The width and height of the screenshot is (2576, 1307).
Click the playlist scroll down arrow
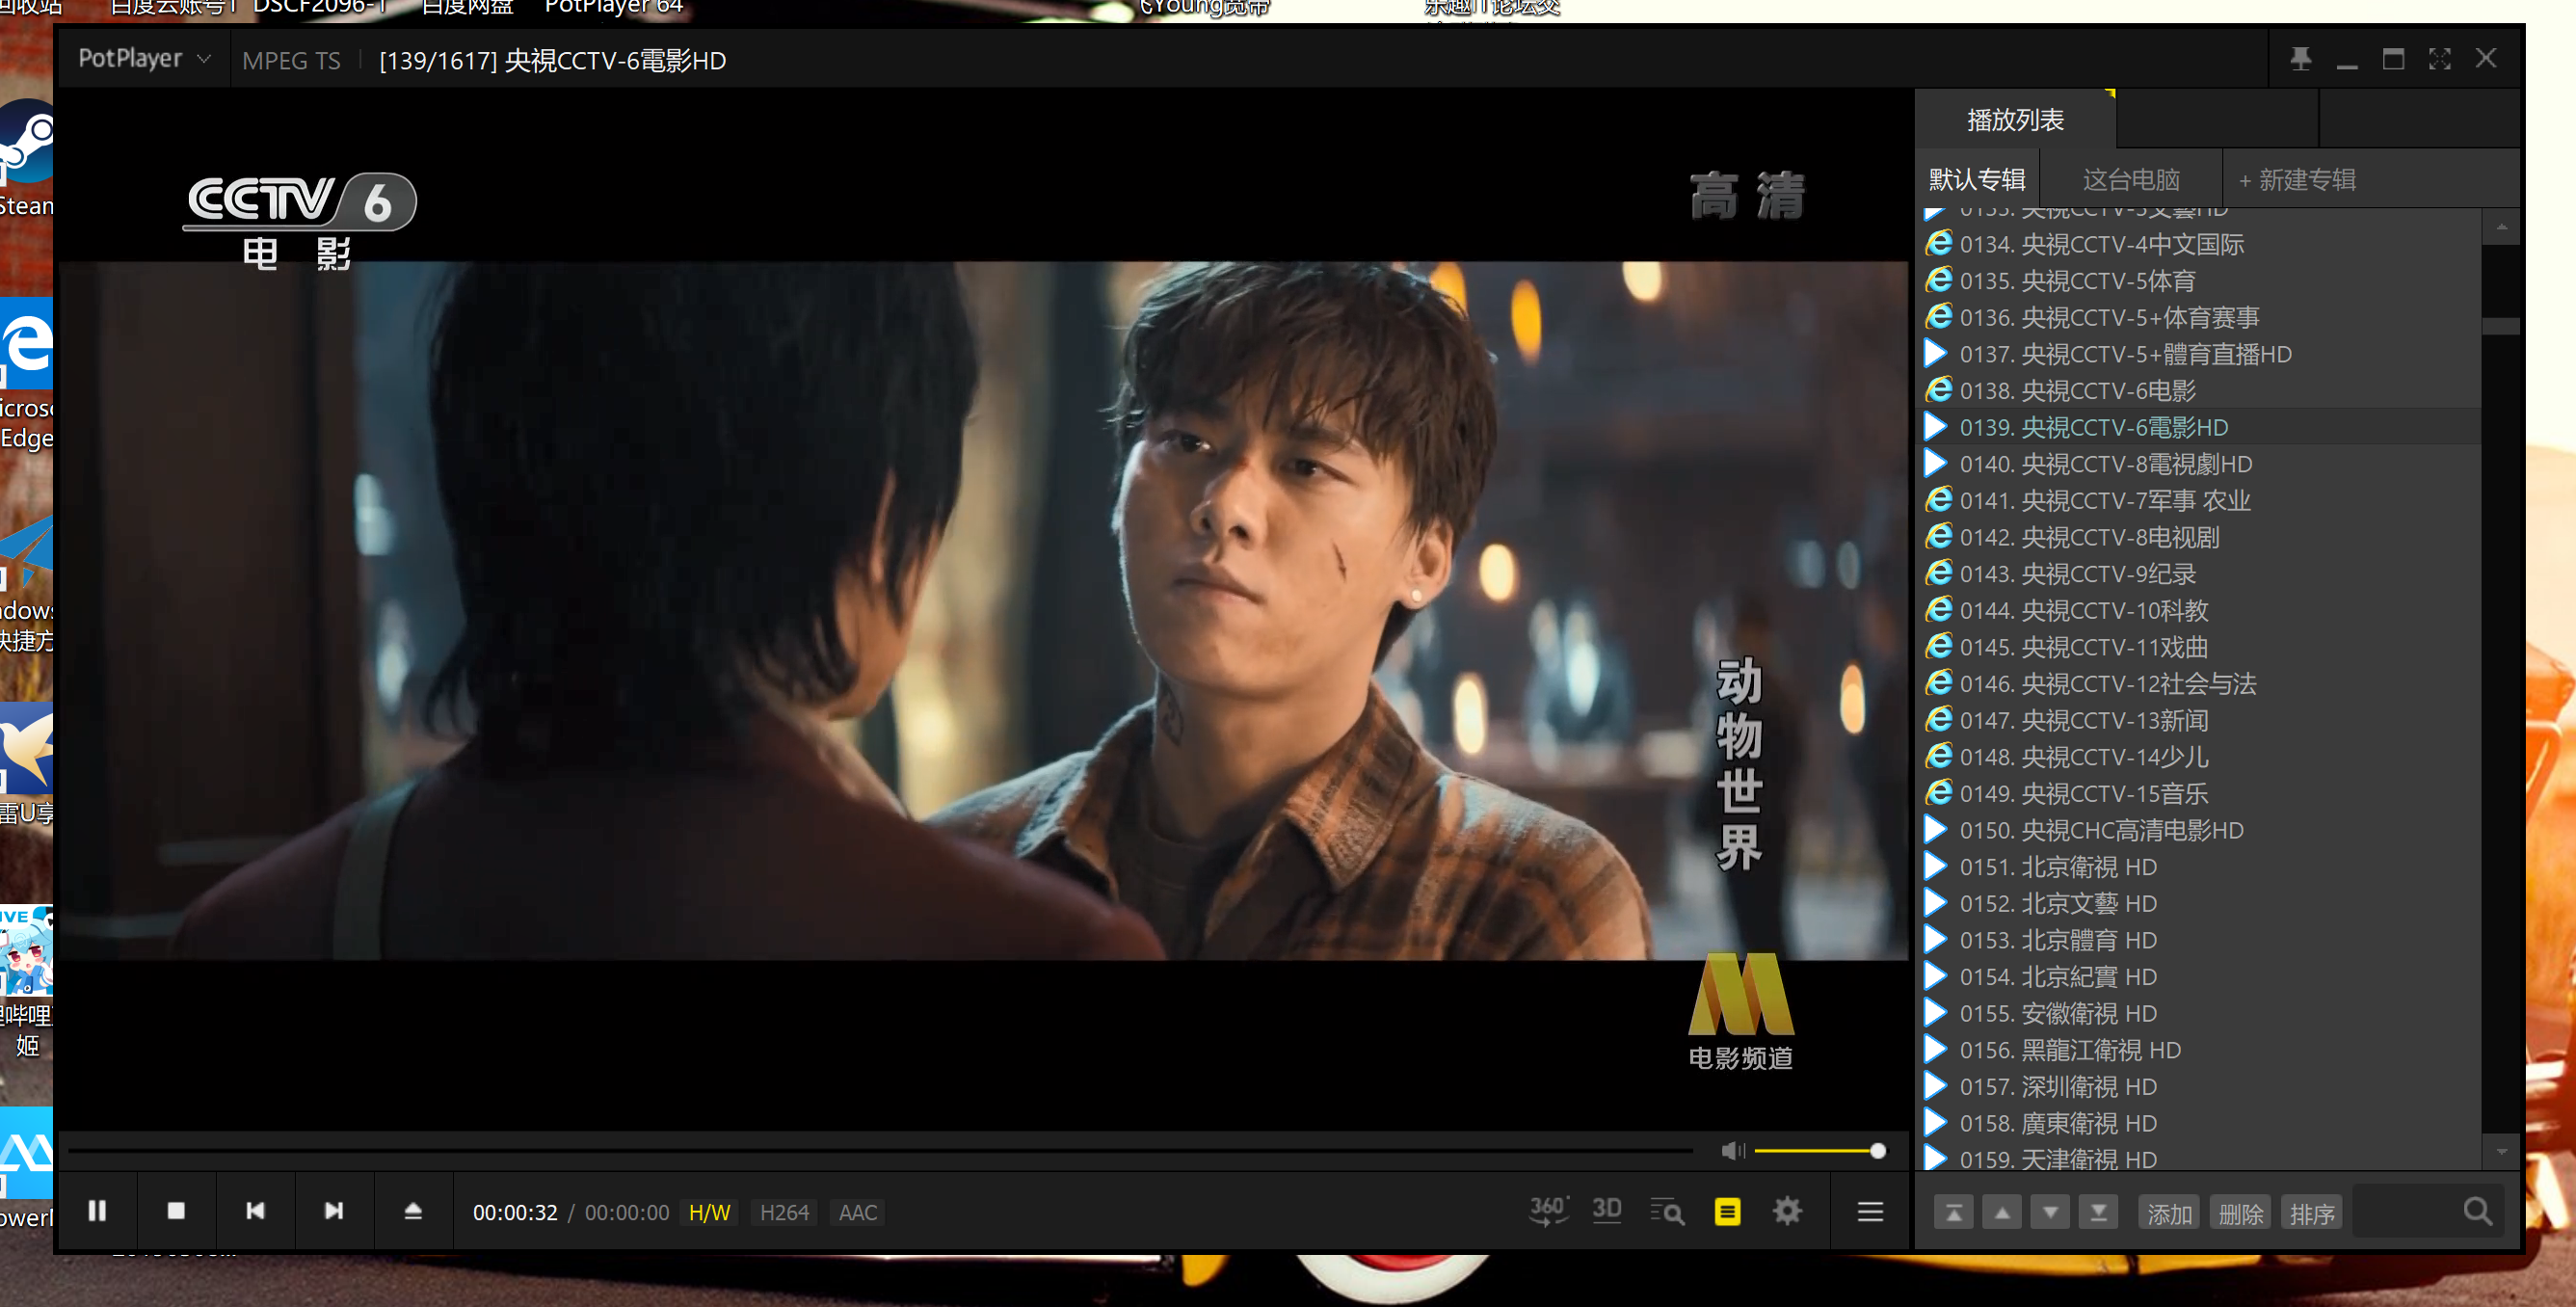pyautogui.click(x=2501, y=1152)
